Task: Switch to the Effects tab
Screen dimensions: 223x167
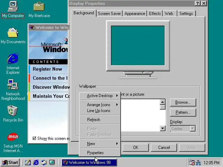Action: coord(155,14)
